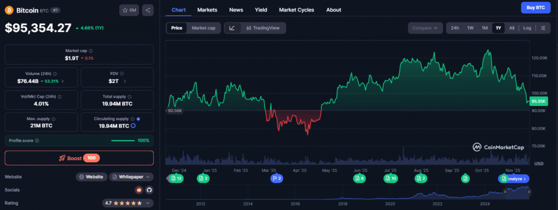
Task: Click right handle of range navigator
Action: [529, 192]
